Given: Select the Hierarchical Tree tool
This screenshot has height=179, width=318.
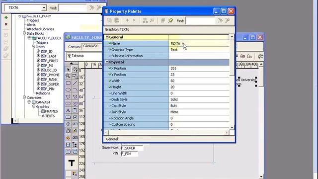Looking at the screenshot, I should [x=75, y=145].
